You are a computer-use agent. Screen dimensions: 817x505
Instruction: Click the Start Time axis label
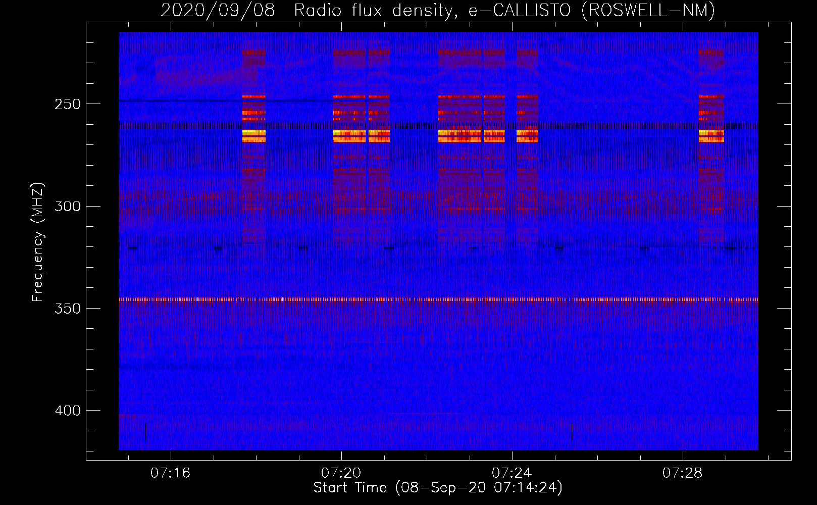438,488
